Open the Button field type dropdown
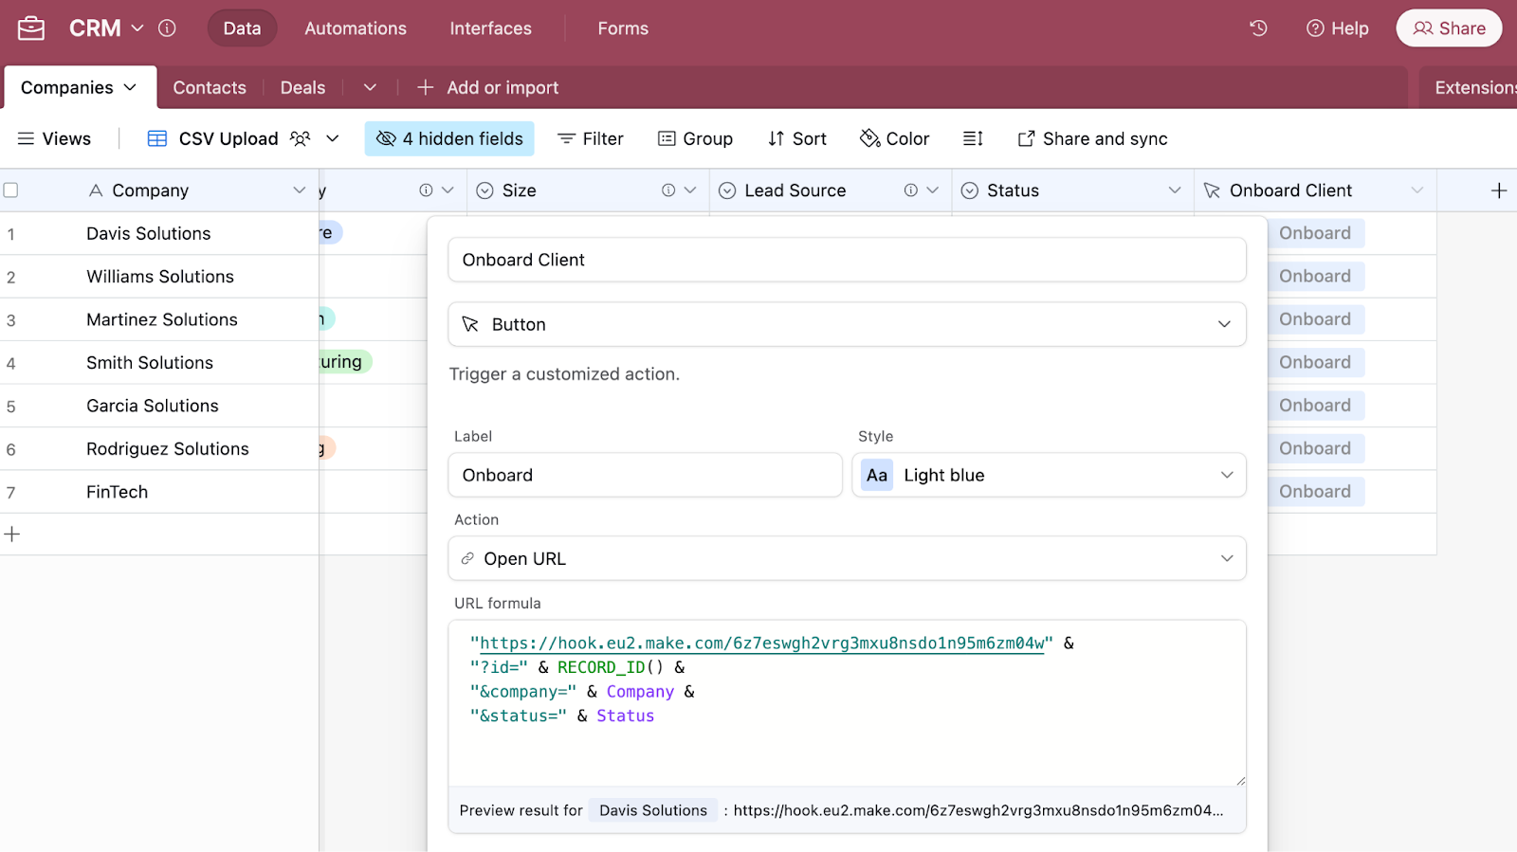The height and width of the screenshot is (852, 1517). 847,324
